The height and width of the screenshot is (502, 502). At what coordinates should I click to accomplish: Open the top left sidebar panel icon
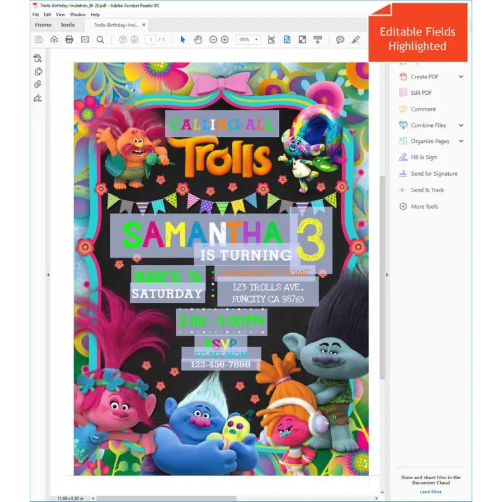[37, 58]
